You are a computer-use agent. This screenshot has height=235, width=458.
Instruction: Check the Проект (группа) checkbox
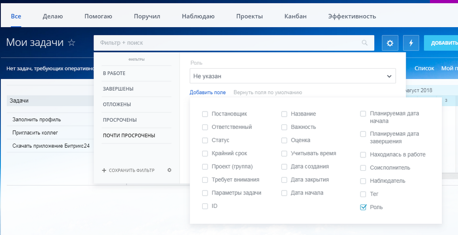coord(205,167)
